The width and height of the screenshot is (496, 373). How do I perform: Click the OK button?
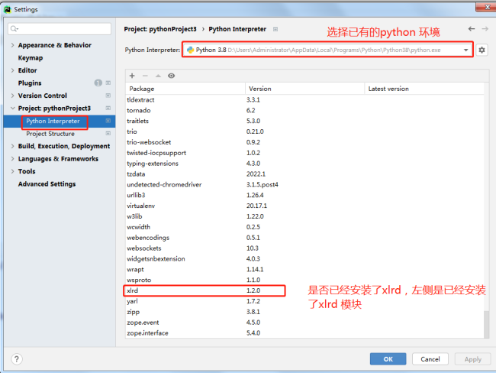(x=388, y=359)
